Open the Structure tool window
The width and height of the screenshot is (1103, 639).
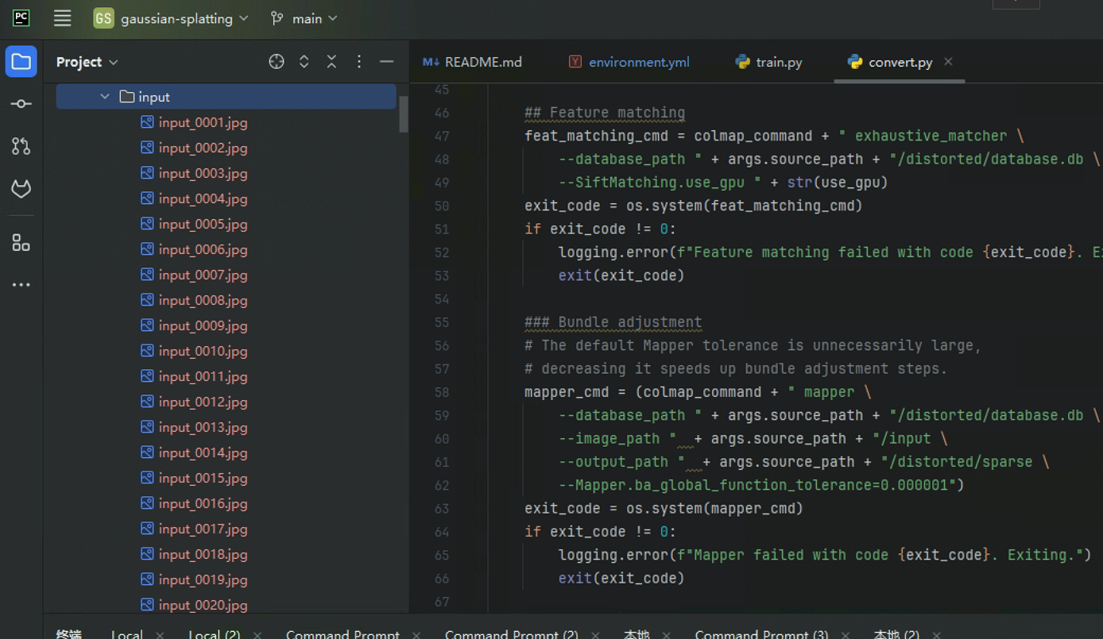pyautogui.click(x=21, y=244)
